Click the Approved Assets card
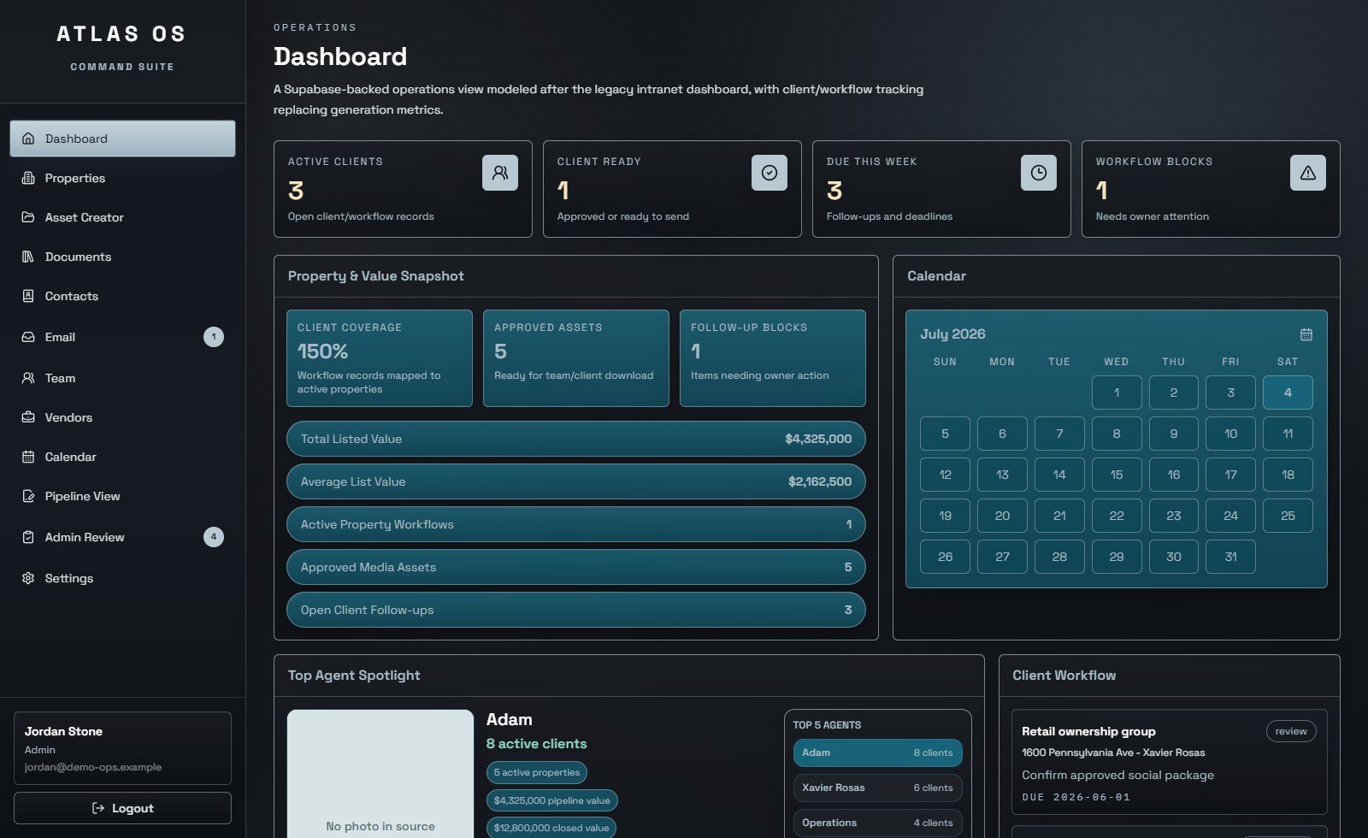Screen dimensions: 1368x838 (576, 358)
